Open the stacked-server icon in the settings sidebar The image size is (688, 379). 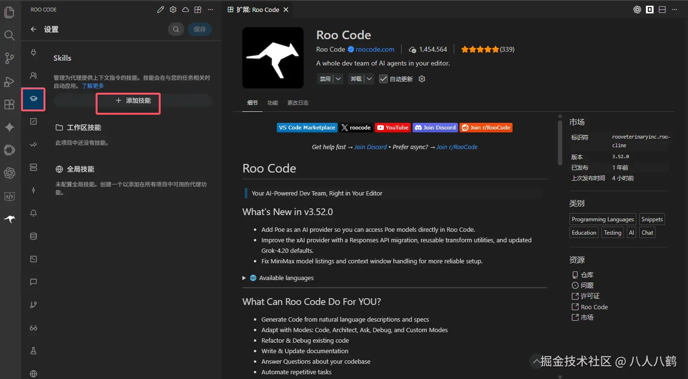tap(33, 167)
